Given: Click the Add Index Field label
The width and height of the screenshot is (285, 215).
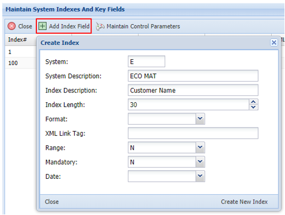Looking at the screenshot, I should click(x=69, y=26).
